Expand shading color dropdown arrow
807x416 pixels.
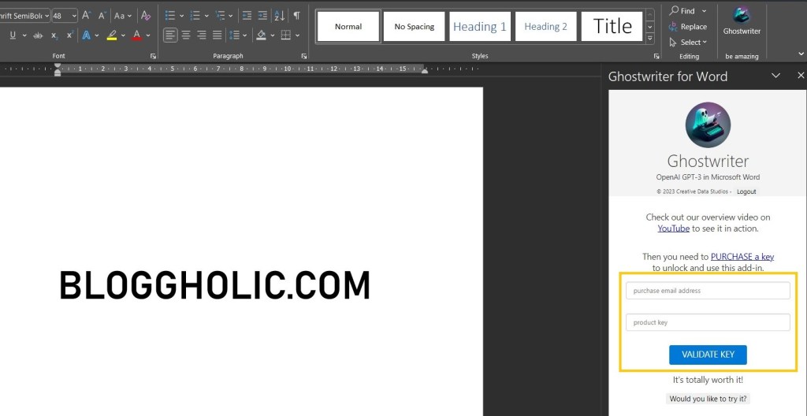(x=272, y=35)
